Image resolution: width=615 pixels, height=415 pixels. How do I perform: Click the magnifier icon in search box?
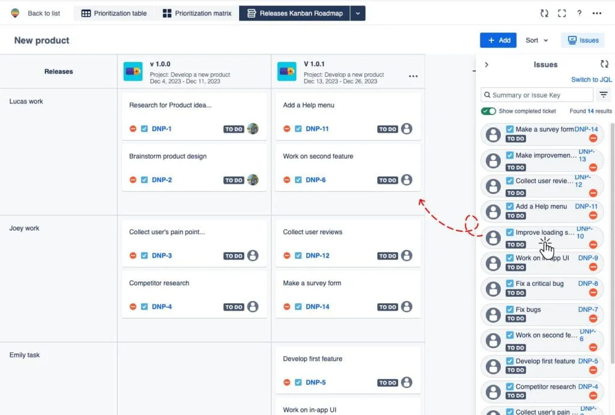(487, 94)
